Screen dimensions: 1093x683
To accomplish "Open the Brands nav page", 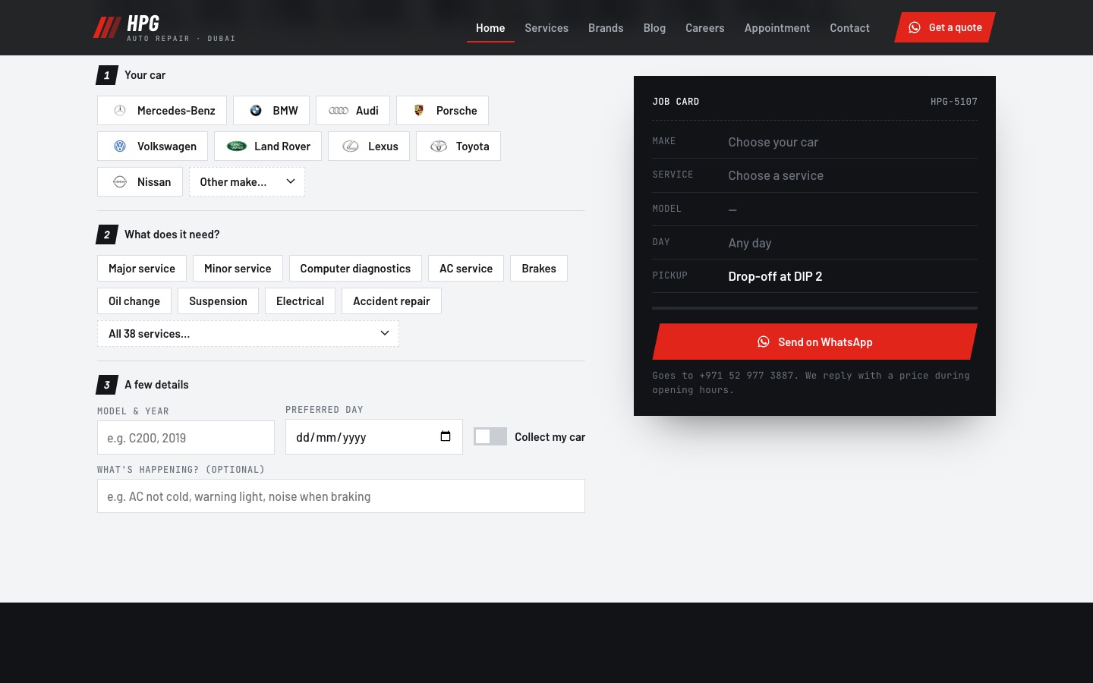I will pyautogui.click(x=606, y=28).
